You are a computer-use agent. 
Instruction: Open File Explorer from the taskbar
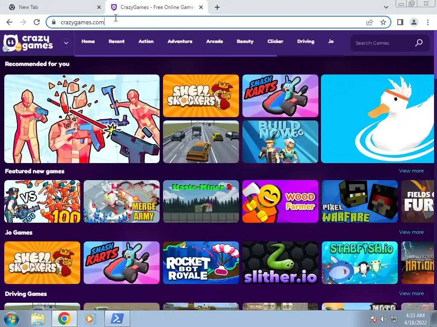pos(38,318)
